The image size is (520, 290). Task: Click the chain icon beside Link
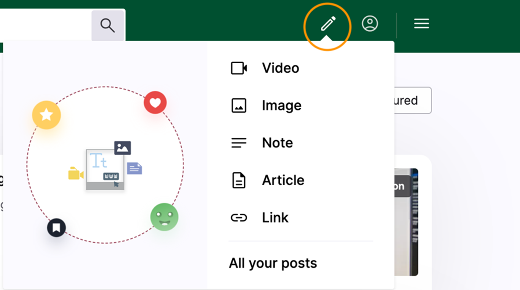[239, 218]
